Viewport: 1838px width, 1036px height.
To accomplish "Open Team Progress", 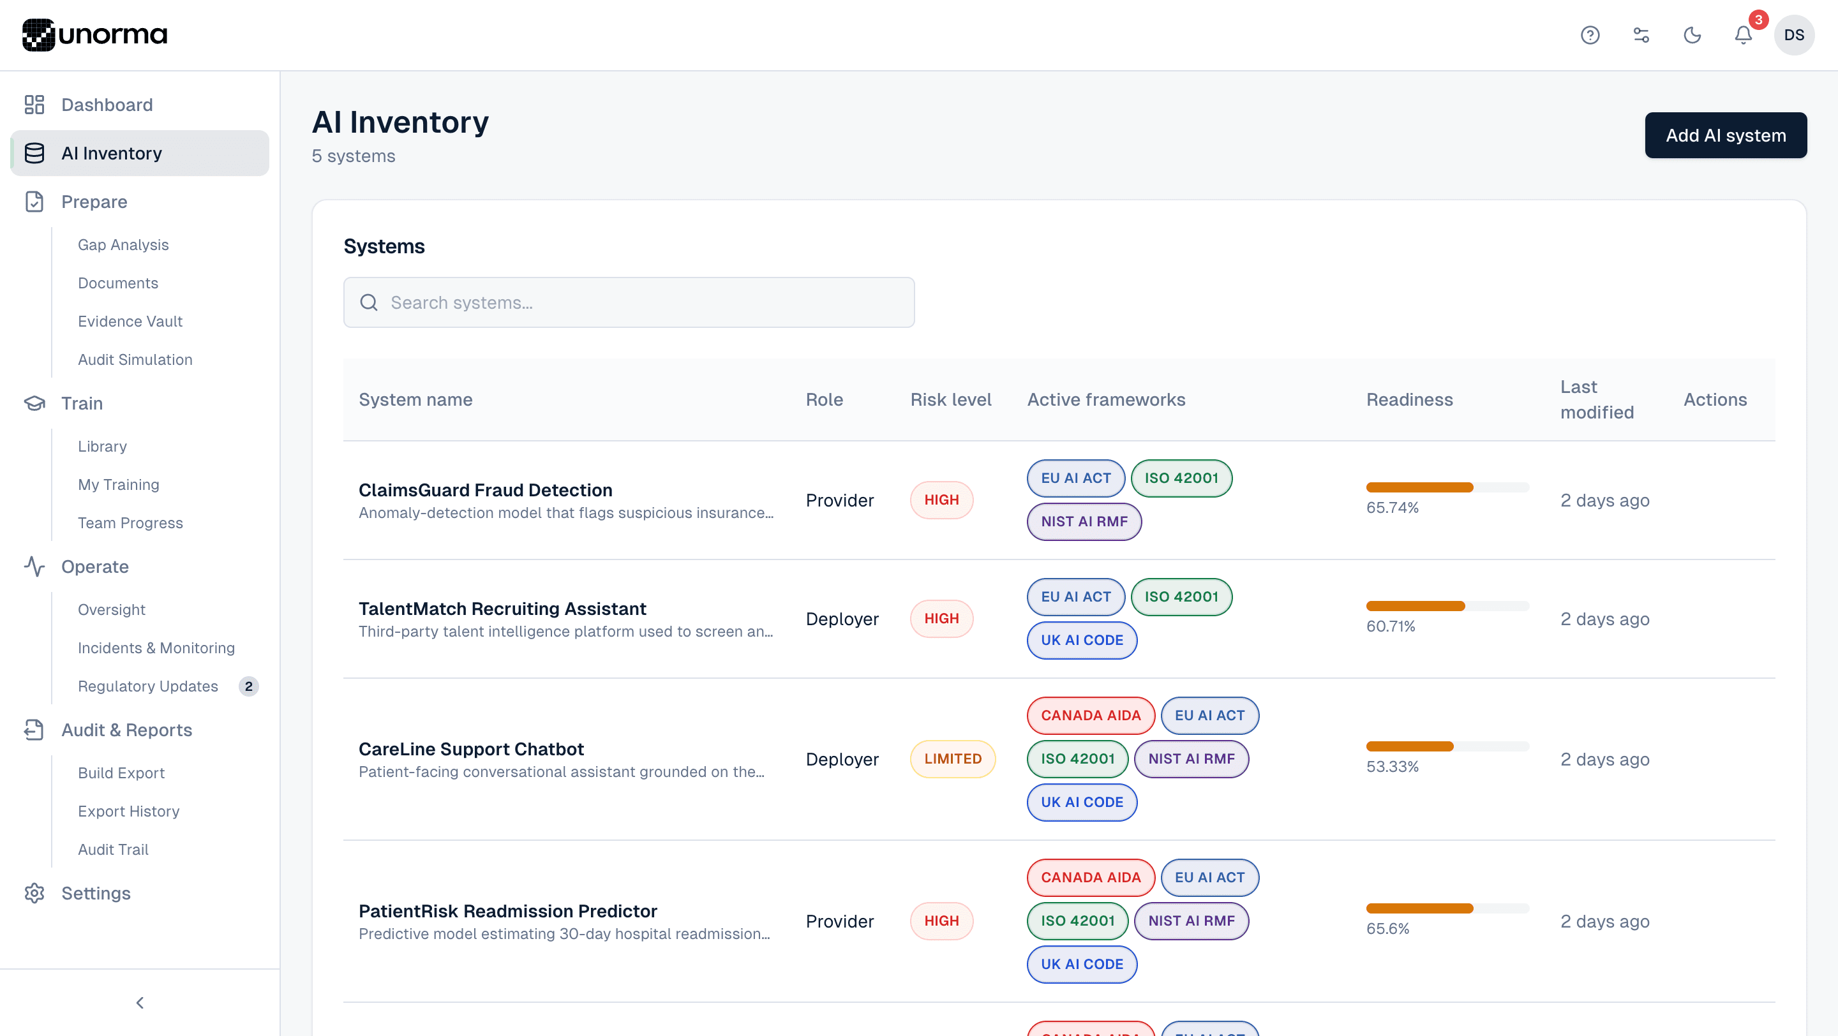I will click(130, 523).
